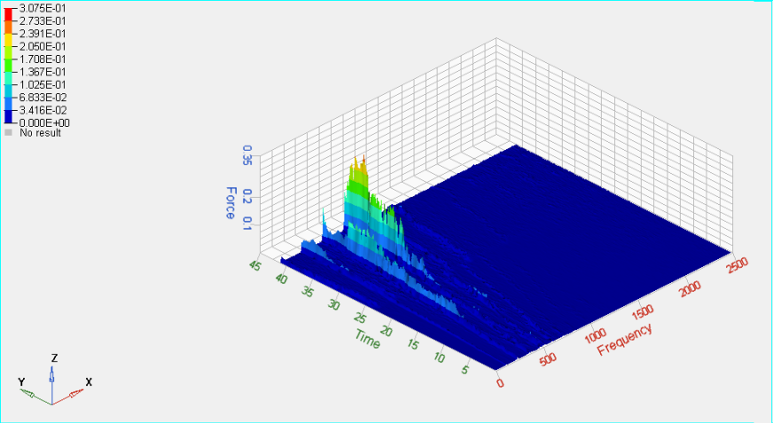This screenshot has width=773, height=423.
Task: Click the 0.35 tick on the Force axis
Action: 246,156
